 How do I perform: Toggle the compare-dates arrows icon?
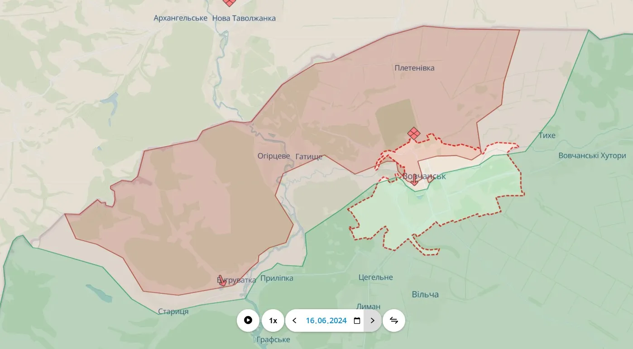pos(393,320)
